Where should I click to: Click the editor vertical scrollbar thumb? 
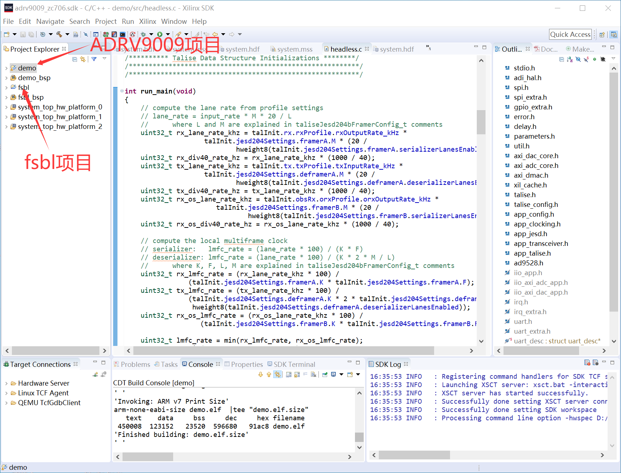pyautogui.click(x=481, y=122)
